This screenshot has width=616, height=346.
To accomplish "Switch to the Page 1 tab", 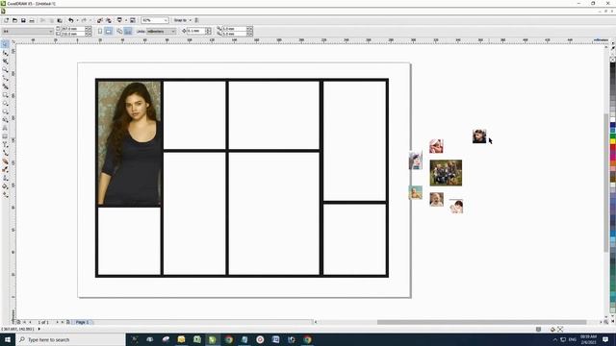I will 82,322.
